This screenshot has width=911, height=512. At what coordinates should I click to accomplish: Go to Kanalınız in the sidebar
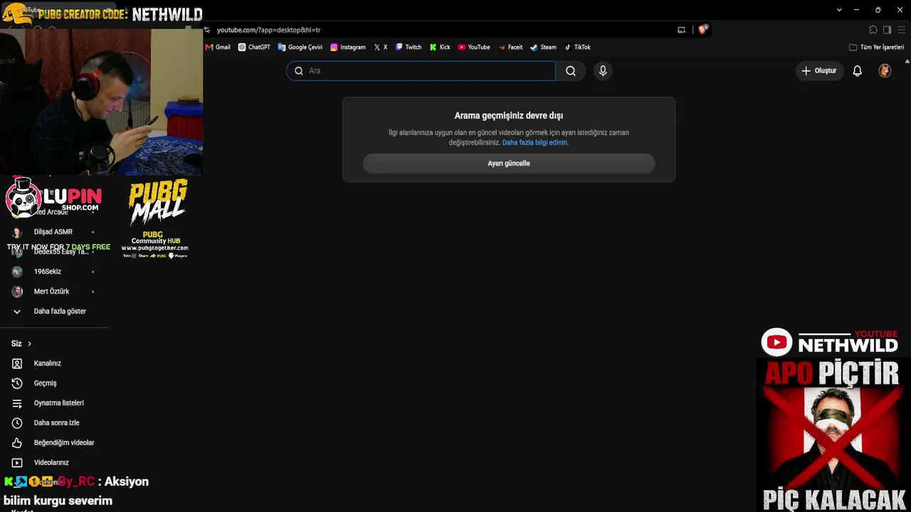[x=55, y=363]
